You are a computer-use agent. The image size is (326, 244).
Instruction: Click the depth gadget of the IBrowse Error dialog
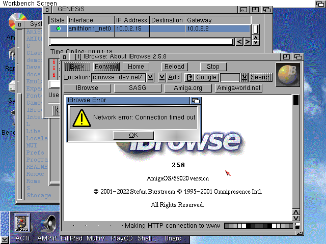196,101
